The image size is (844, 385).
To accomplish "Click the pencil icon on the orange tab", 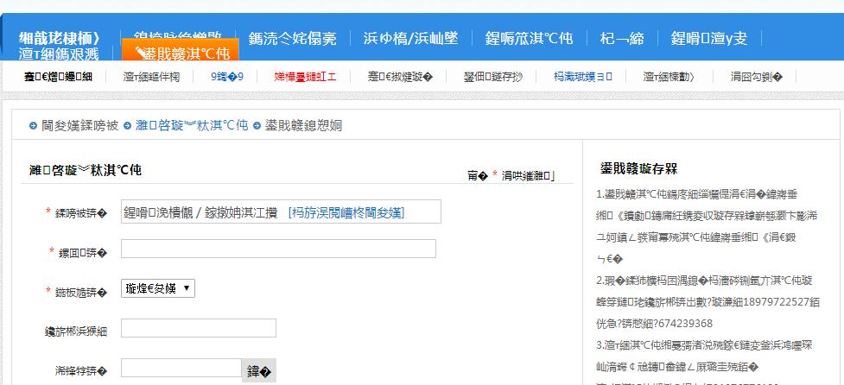I will click(x=139, y=53).
